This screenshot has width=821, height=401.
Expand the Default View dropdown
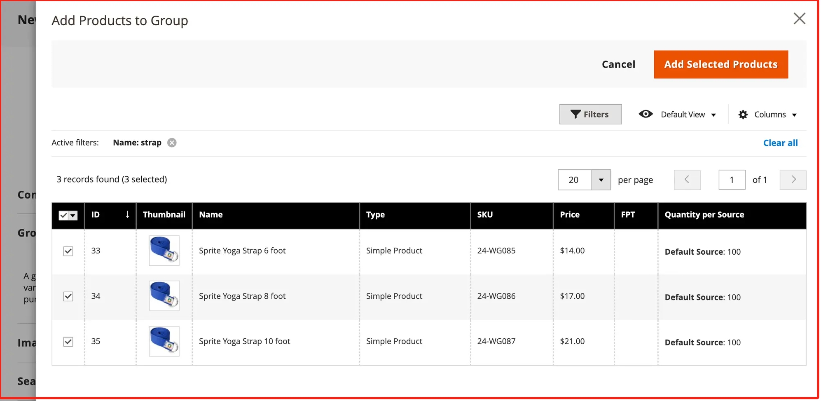pos(713,115)
